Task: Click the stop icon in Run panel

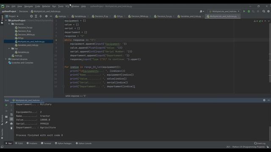Action: pos(6,111)
